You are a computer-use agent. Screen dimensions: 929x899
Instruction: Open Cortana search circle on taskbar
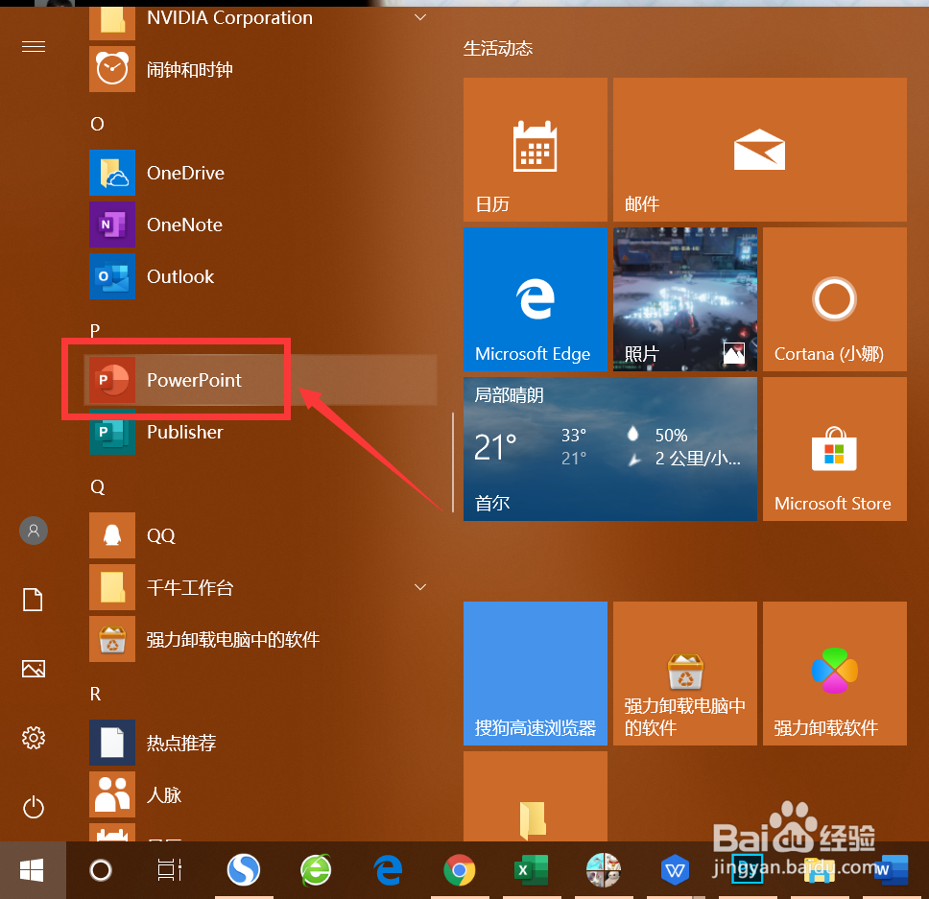coord(100,870)
